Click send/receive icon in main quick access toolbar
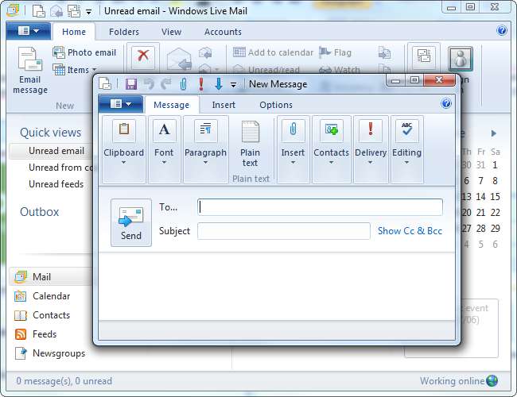Screen dimensions: 517x397 click(74, 12)
